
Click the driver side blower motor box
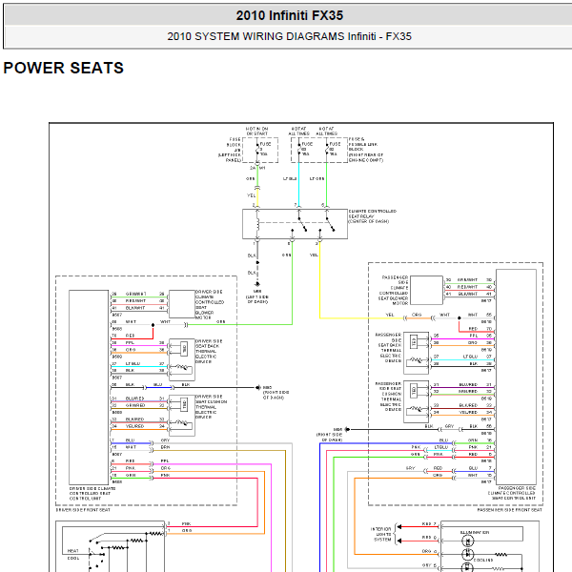[182, 304]
